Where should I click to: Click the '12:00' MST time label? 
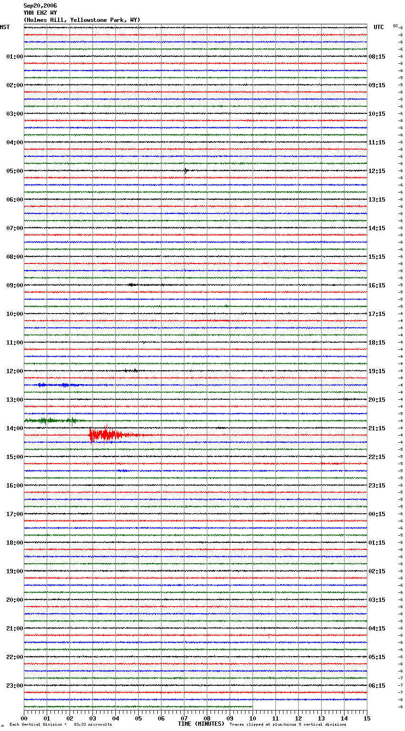tap(15, 371)
